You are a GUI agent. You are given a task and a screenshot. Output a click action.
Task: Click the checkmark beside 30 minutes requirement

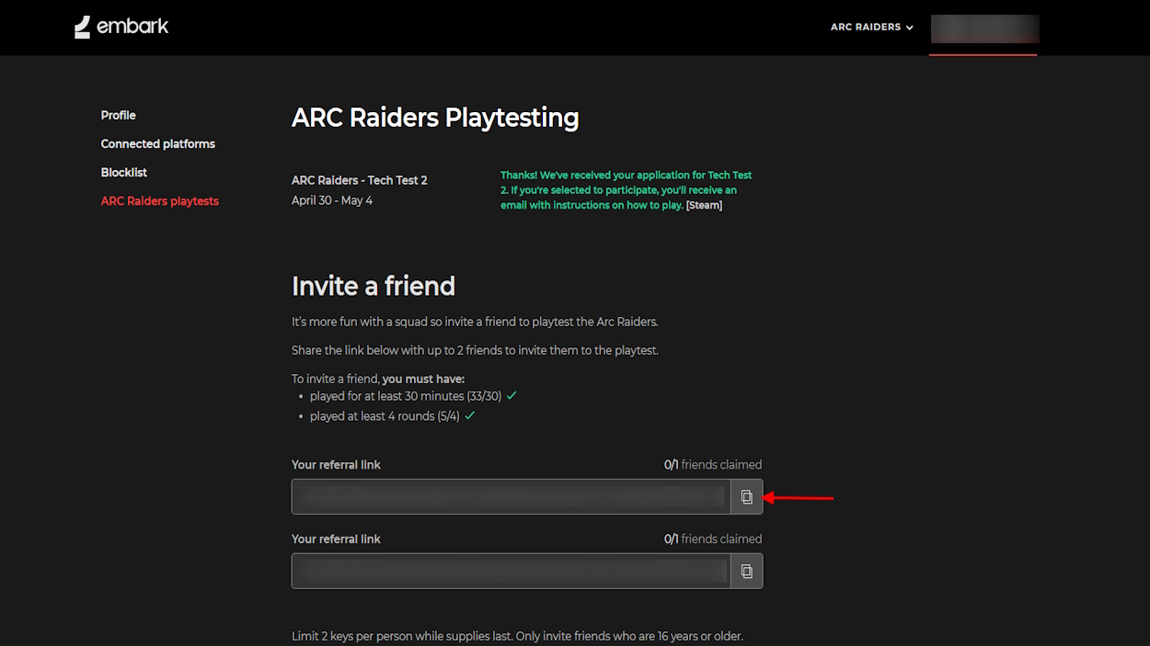(512, 396)
